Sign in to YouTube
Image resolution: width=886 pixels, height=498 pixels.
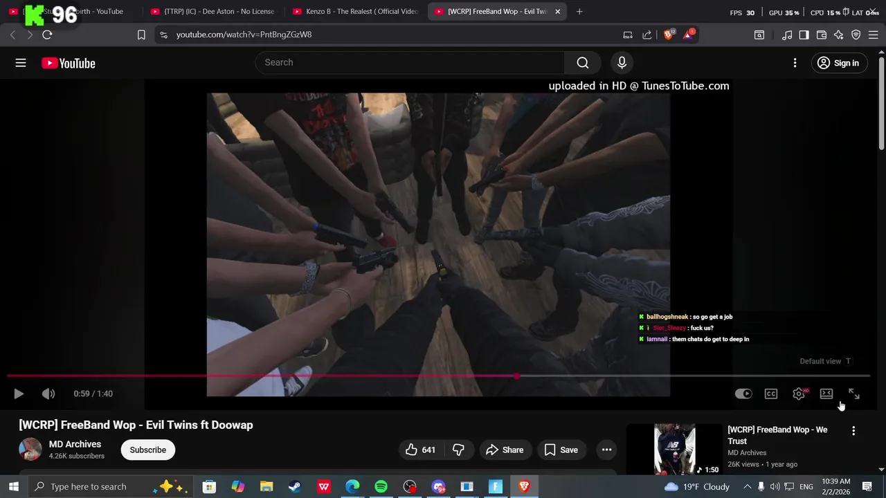pos(838,63)
